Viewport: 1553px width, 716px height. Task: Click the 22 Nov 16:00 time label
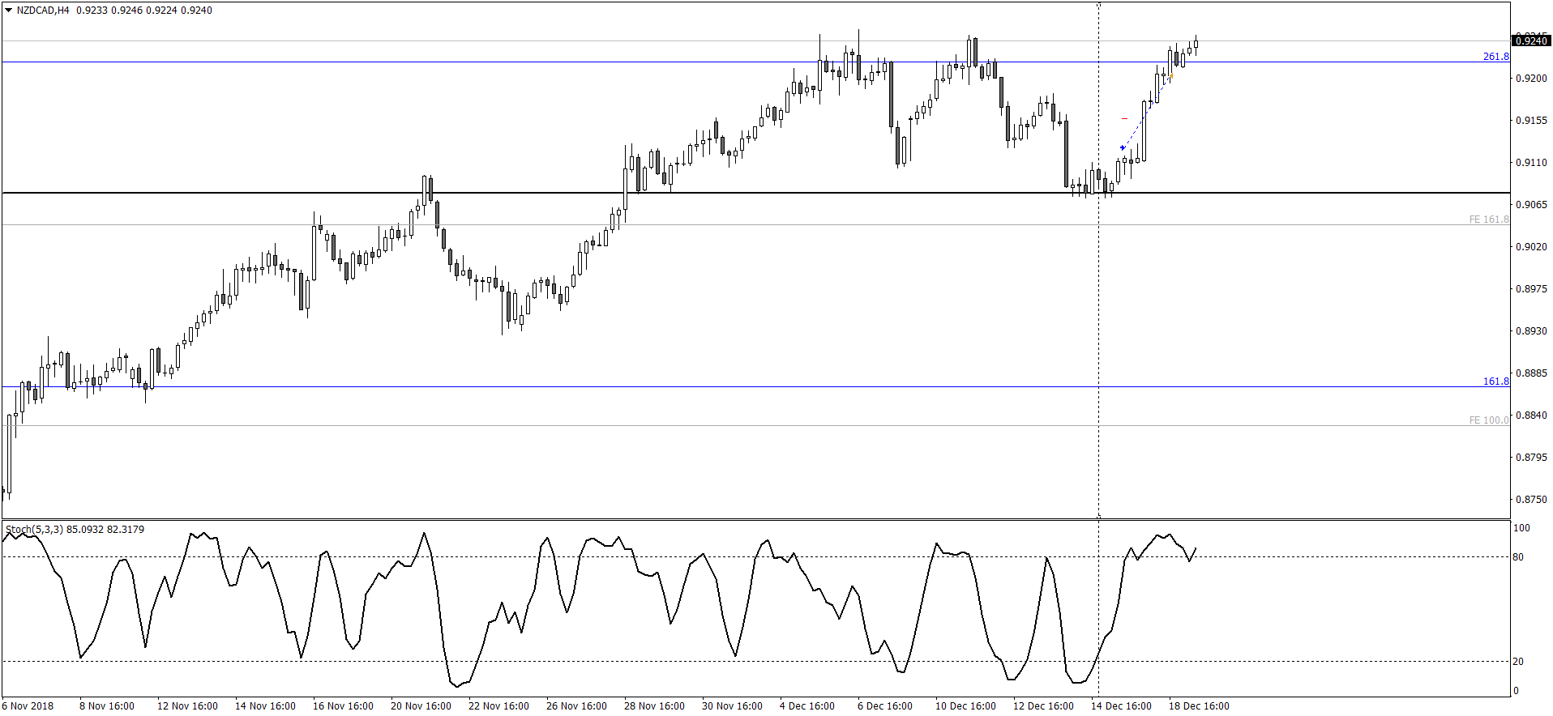pyautogui.click(x=498, y=706)
